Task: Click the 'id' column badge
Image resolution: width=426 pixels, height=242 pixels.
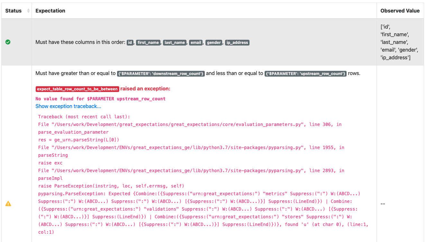Action: pos(130,42)
